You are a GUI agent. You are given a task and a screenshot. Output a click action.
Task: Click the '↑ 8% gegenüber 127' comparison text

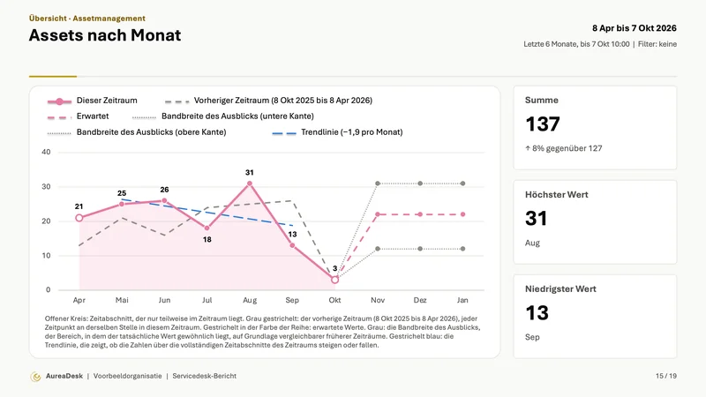[x=564, y=148]
